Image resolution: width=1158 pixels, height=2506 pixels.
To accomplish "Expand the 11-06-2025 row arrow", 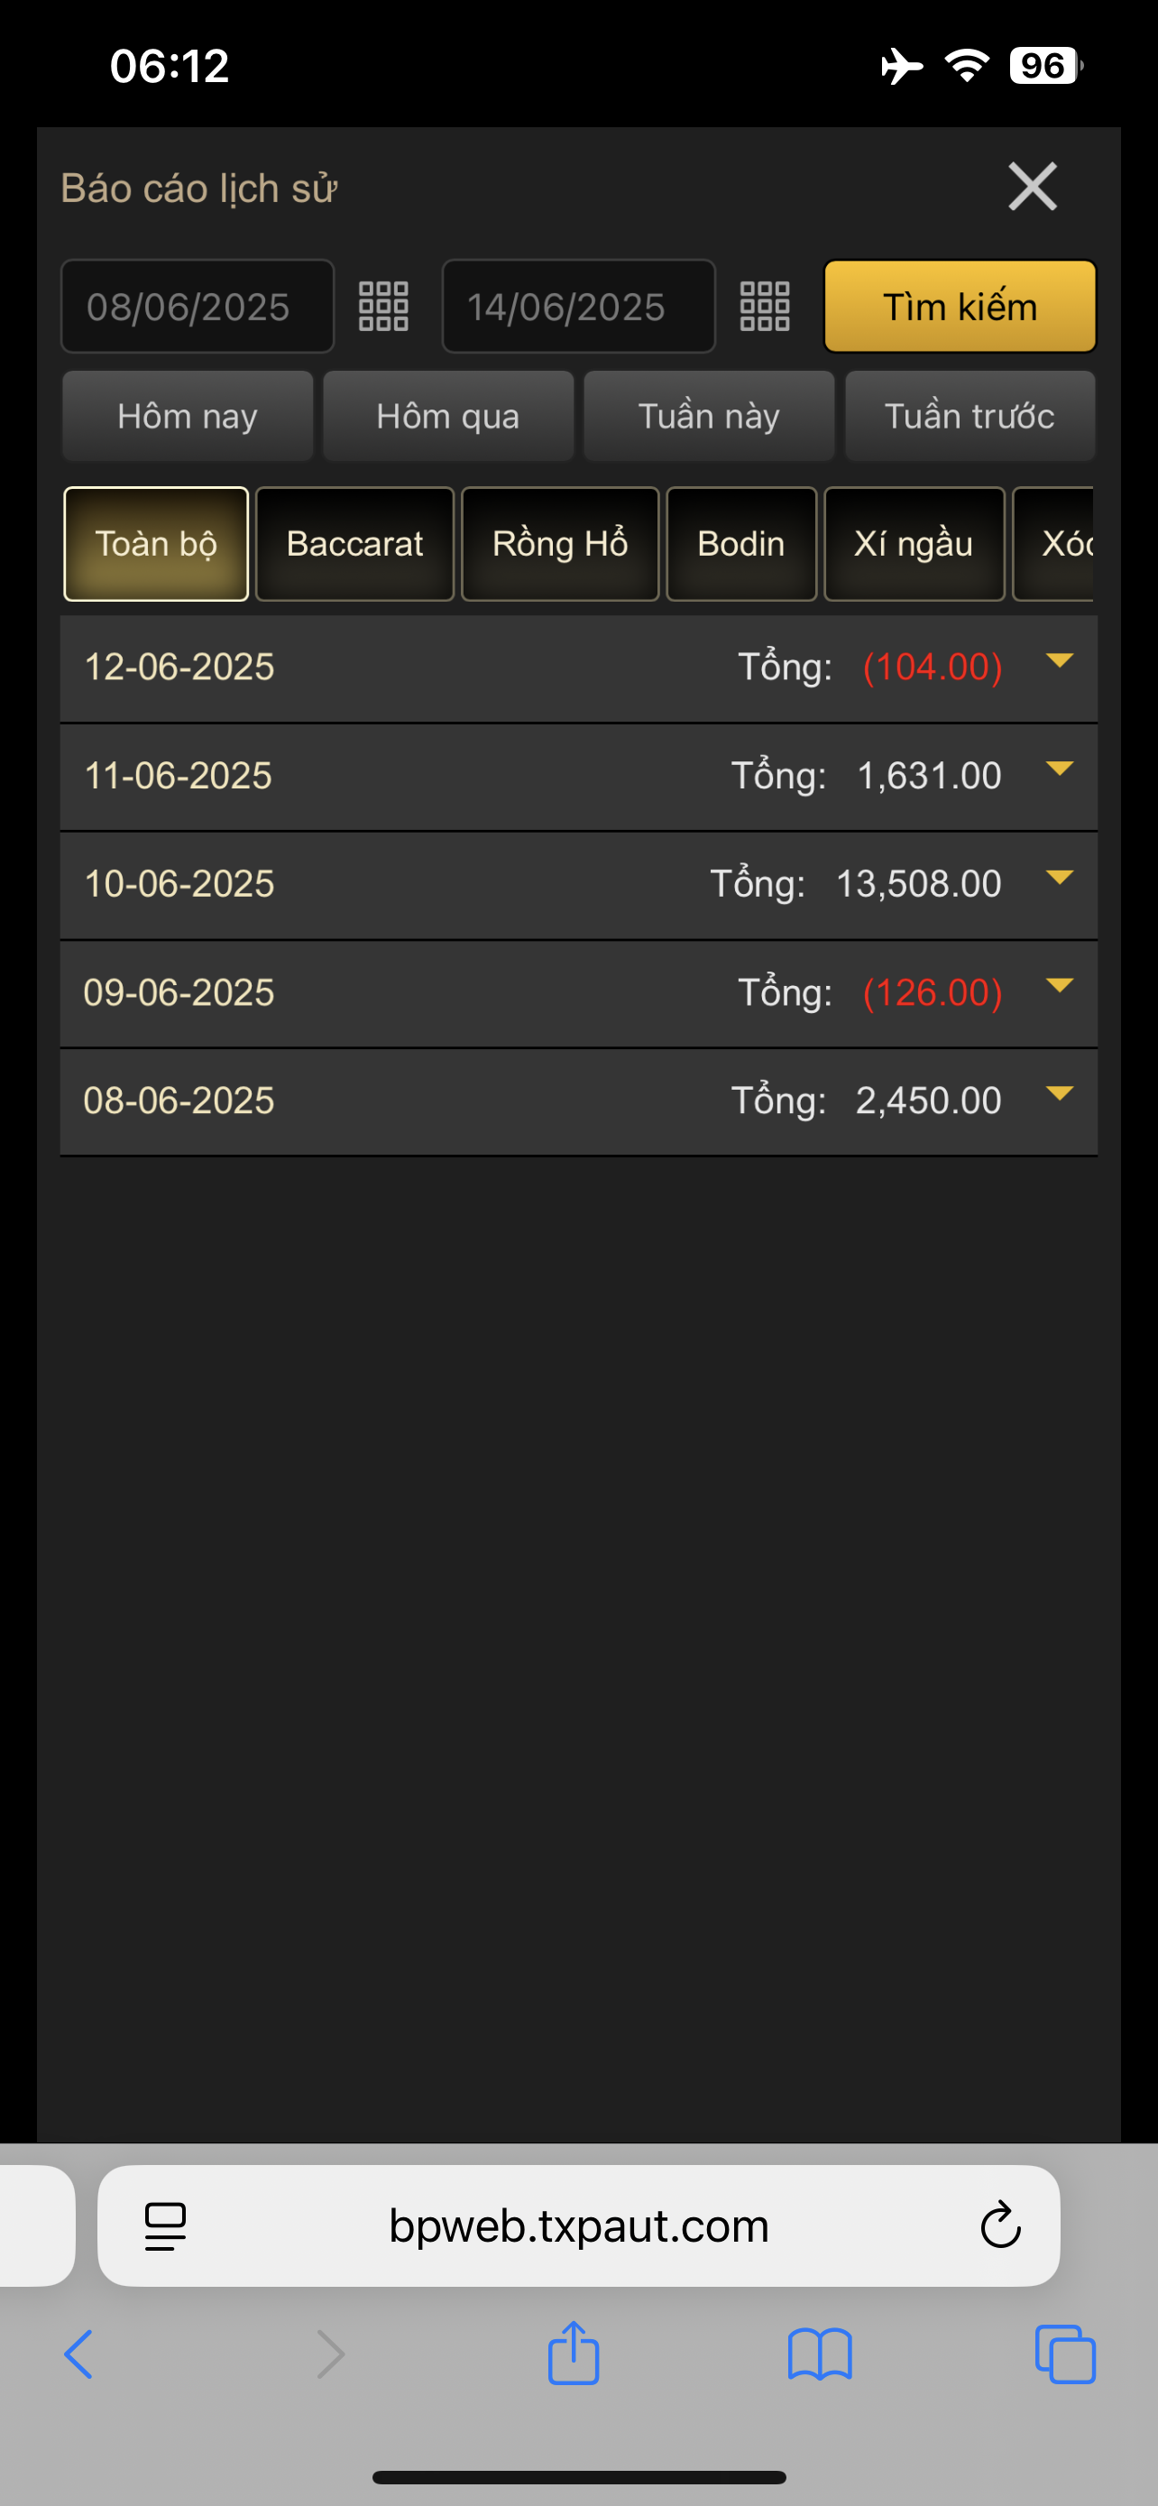I will (x=1059, y=769).
